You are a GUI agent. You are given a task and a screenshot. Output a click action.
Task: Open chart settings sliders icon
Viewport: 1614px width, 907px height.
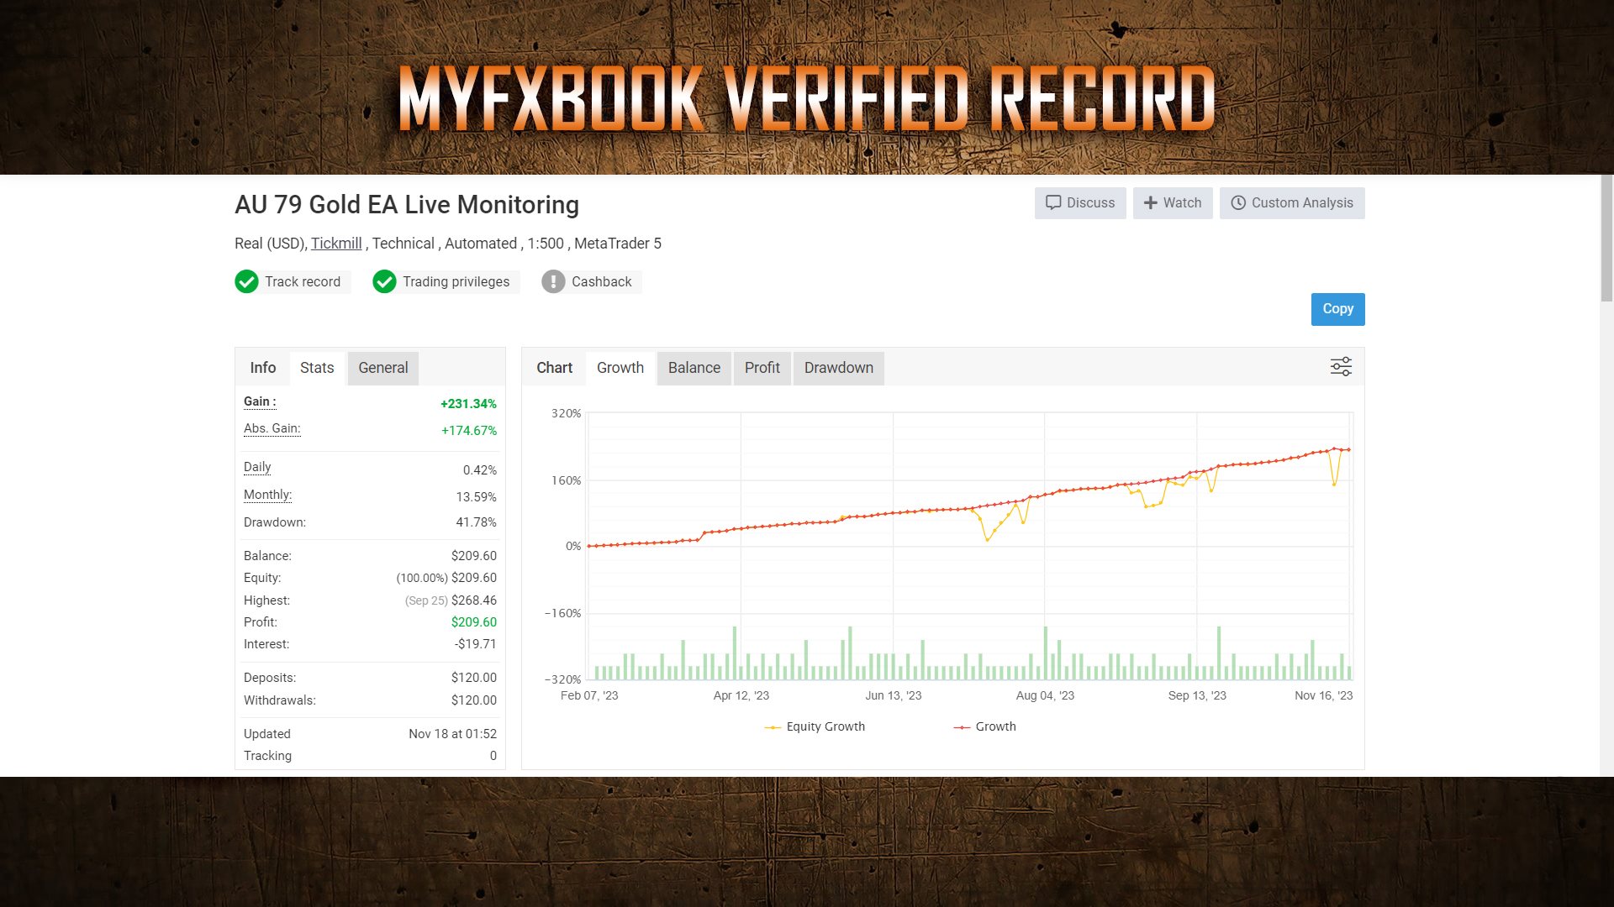point(1341,367)
